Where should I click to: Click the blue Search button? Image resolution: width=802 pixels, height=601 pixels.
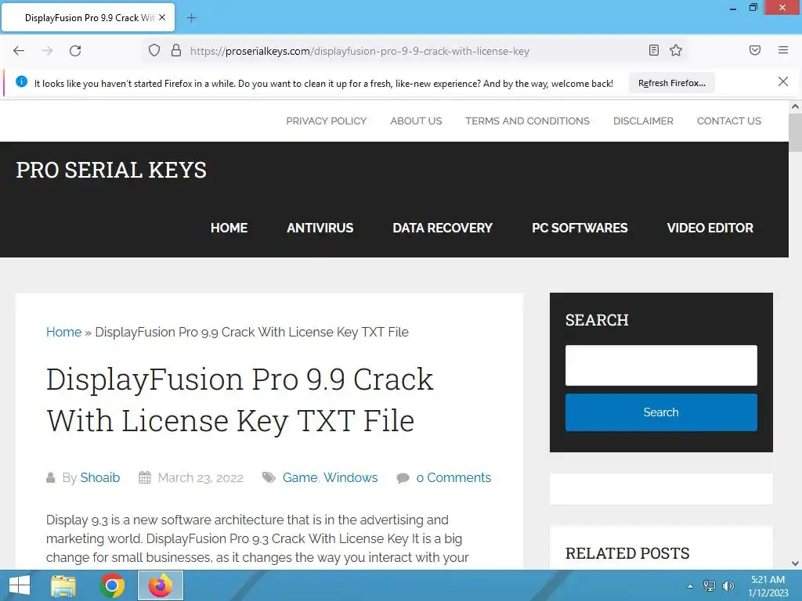[661, 412]
